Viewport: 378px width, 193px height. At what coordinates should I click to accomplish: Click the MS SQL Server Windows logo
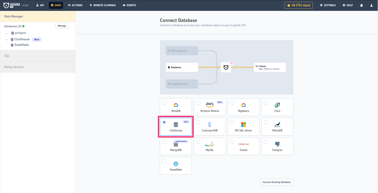[243, 125]
